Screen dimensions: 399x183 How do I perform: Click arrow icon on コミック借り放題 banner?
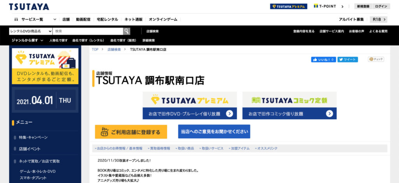click(329, 113)
